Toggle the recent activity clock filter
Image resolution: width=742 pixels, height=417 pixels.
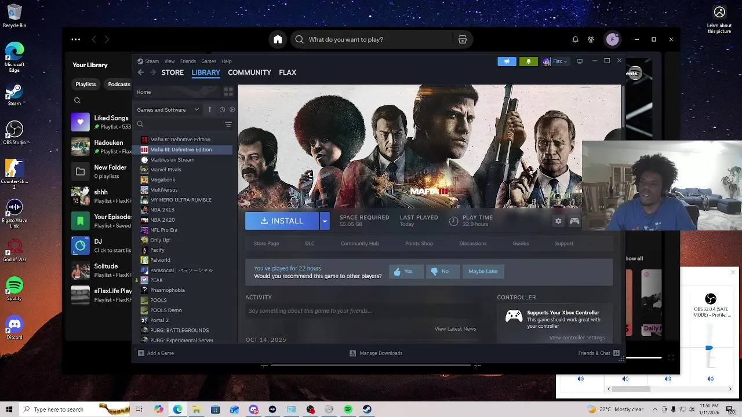[x=222, y=109]
